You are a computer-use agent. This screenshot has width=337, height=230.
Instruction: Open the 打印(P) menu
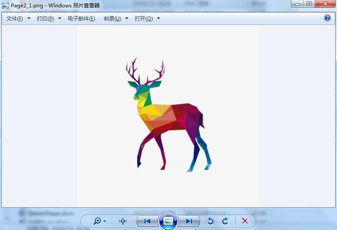[x=45, y=19]
